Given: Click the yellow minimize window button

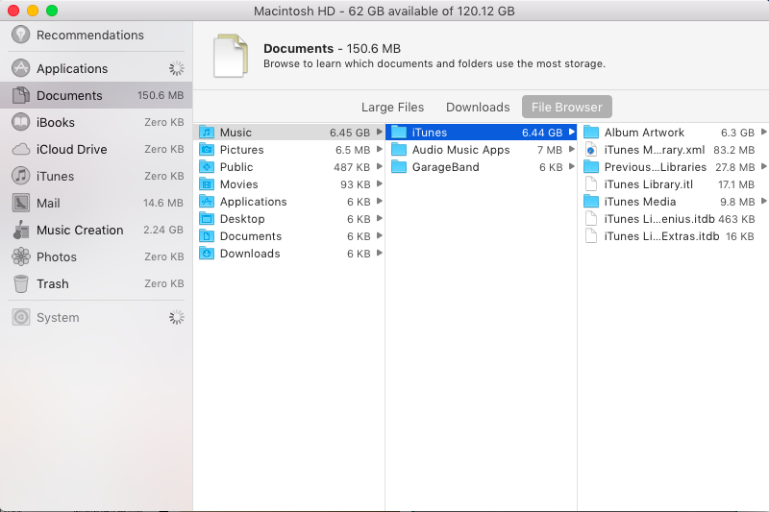Looking at the screenshot, I should click(33, 11).
